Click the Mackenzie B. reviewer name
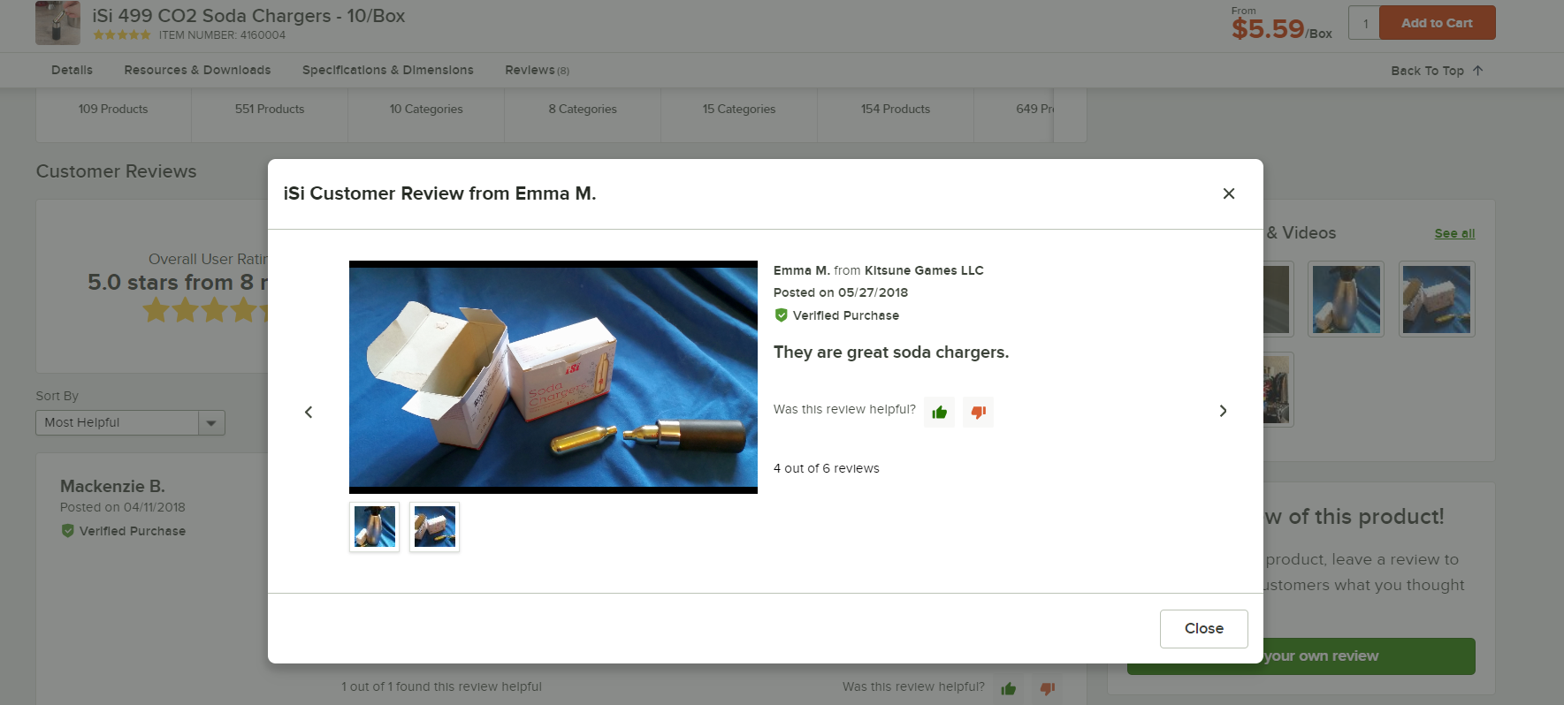1564x705 pixels. (112, 486)
